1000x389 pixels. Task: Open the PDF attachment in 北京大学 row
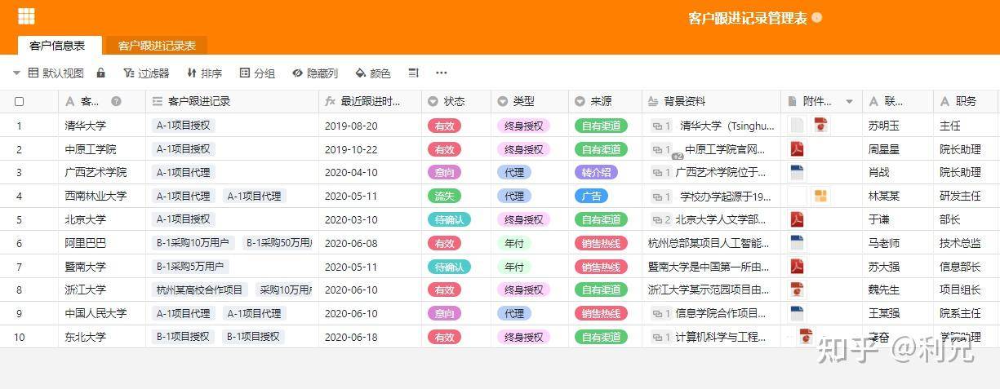pyautogui.click(x=797, y=219)
